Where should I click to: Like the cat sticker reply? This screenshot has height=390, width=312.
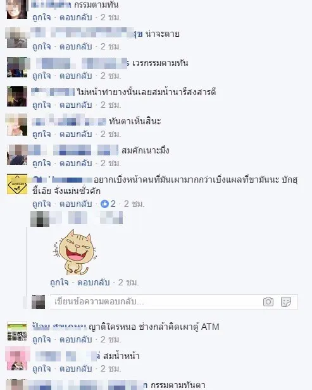click(59, 283)
